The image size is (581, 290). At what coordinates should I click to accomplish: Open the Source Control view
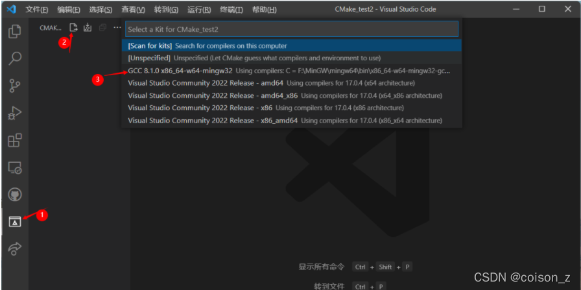[x=15, y=86]
